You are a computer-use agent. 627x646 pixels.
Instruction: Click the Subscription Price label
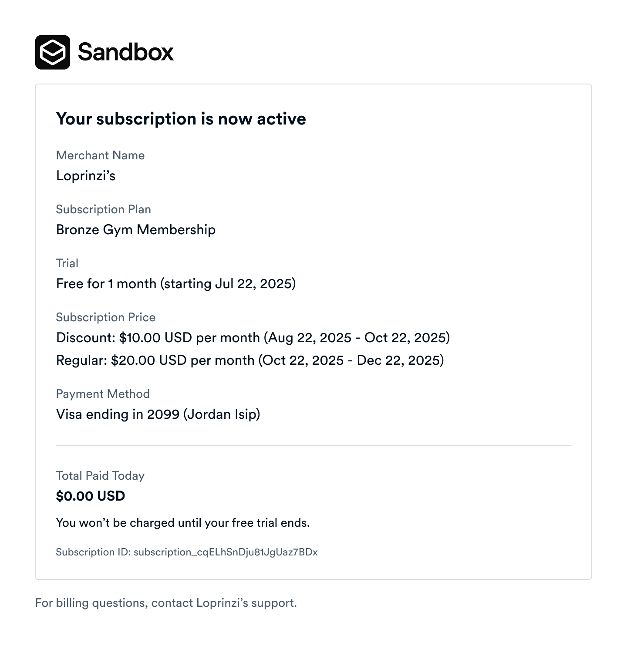click(105, 317)
